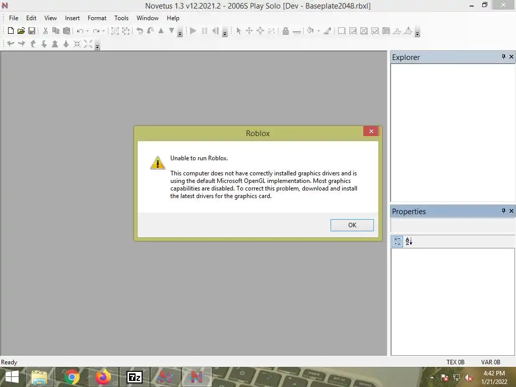The height and width of the screenshot is (387, 516).
Task: Click the camera zoom-out expand icon
Action: click(x=88, y=44)
